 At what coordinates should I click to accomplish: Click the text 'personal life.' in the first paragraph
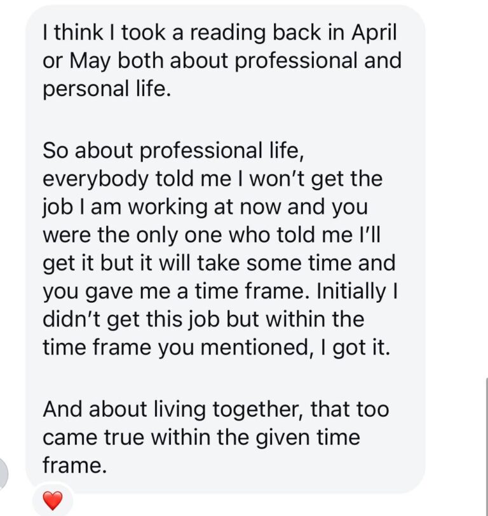point(107,89)
